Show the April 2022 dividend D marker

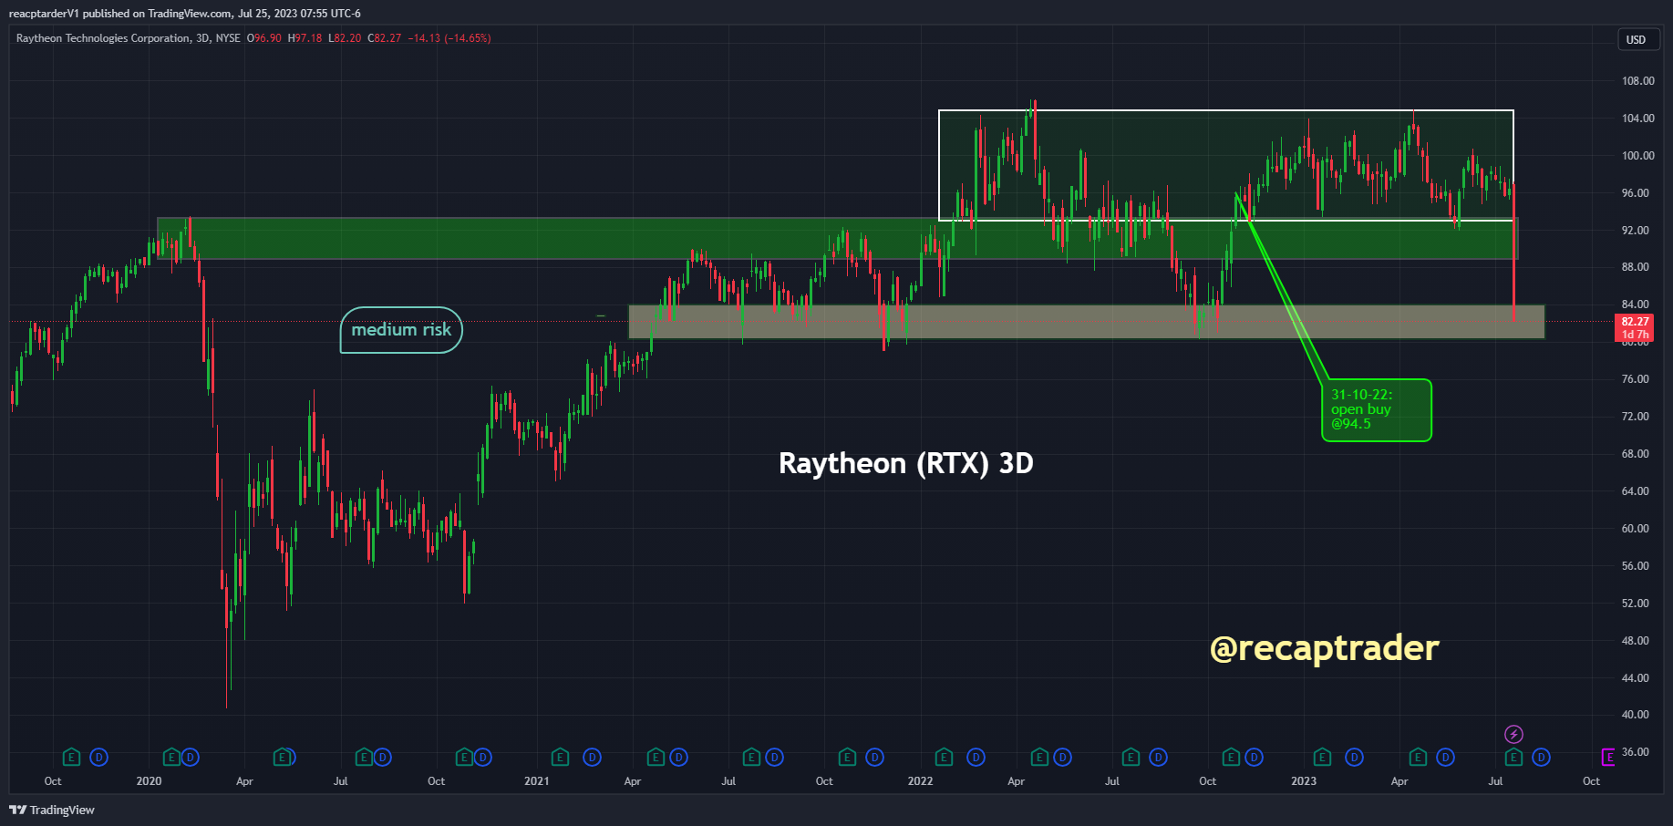1062,757
